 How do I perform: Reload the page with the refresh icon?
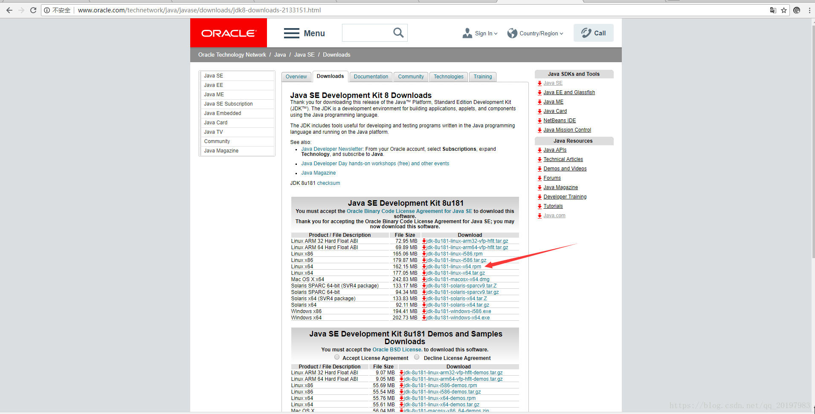point(33,10)
